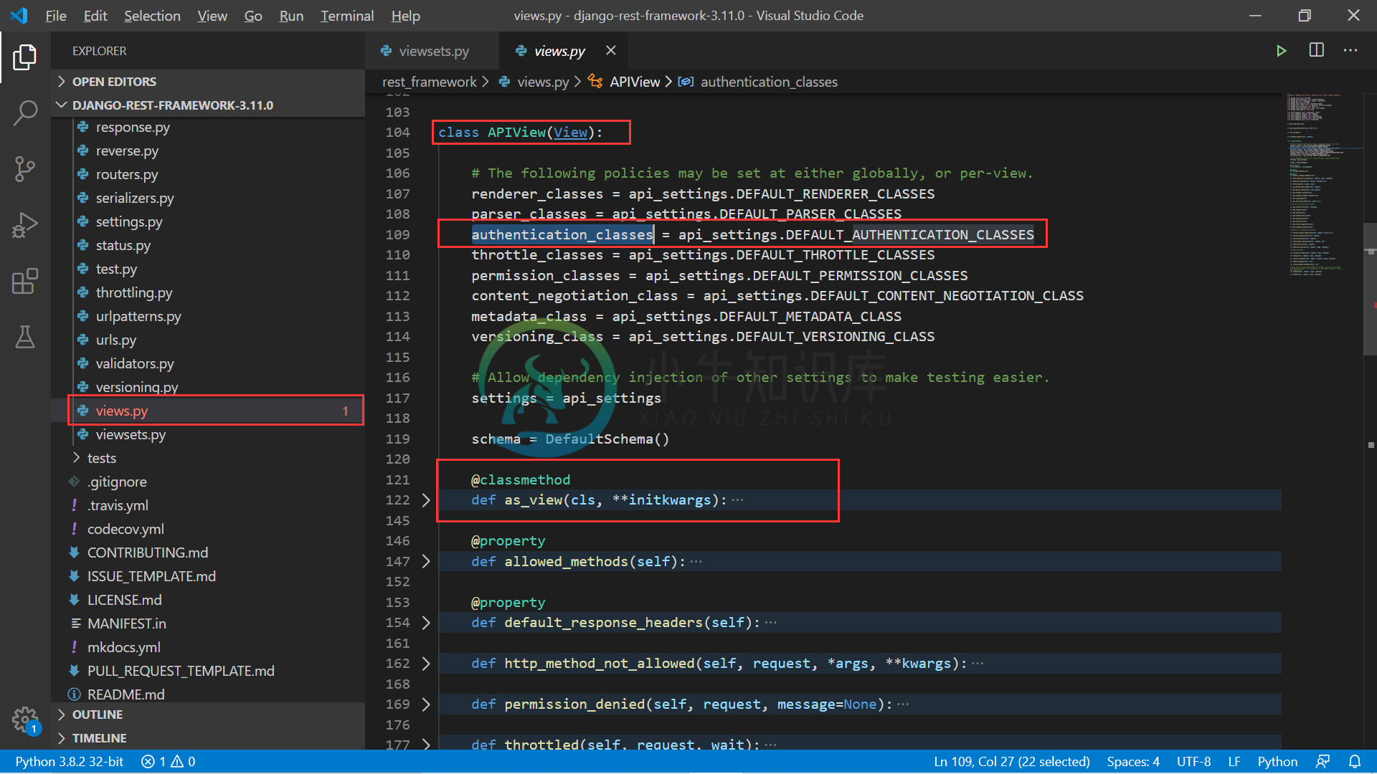Toggle the default_response_headers collapsed block
The height and width of the screenshot is (774, 1377).
click(427, 622)
